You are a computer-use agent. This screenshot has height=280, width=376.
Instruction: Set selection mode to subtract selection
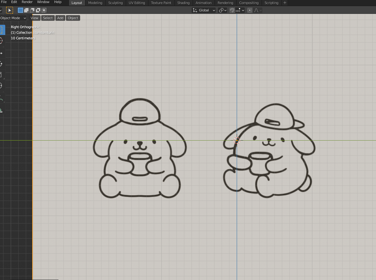[32, 10]
